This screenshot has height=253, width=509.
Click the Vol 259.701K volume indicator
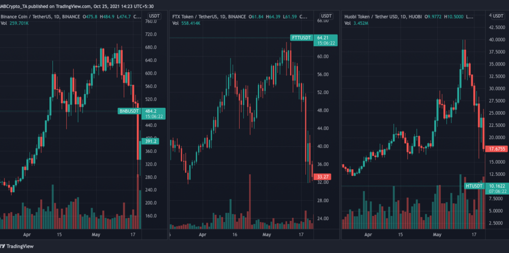(14, 23)
